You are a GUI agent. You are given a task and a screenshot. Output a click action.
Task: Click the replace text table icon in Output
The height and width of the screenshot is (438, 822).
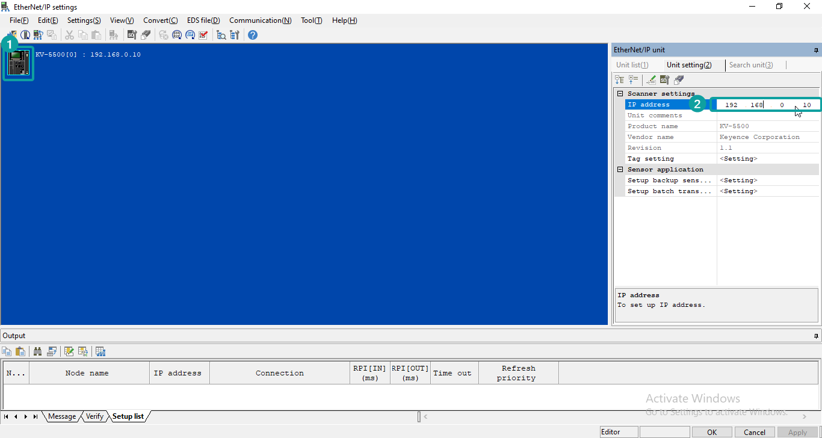[x=83, y=351]
